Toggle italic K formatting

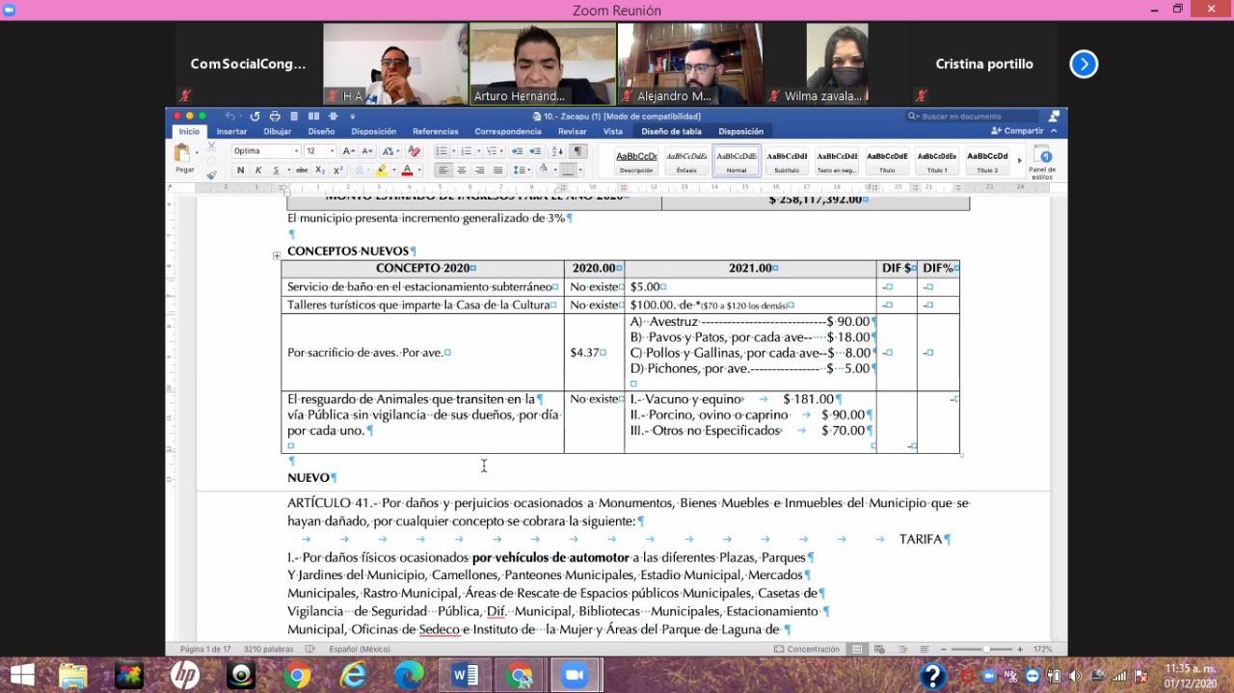click(x=257, y=171)
